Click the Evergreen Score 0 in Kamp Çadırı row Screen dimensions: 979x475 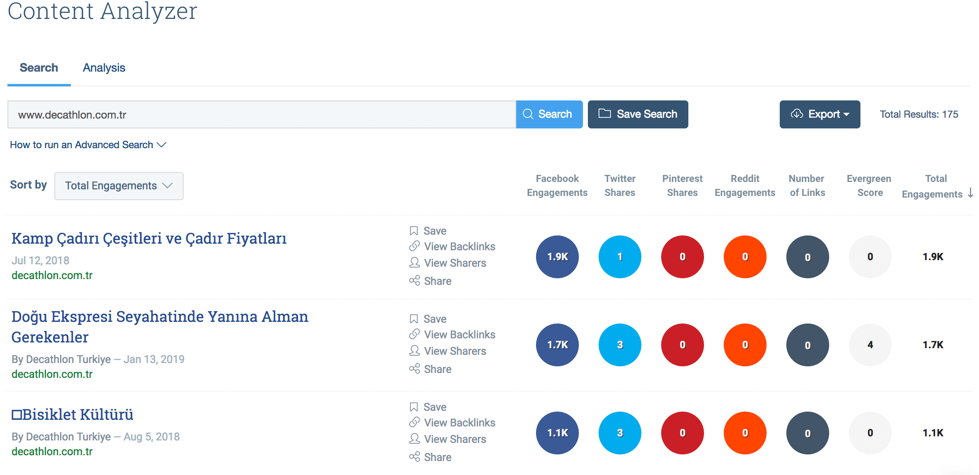870,257
